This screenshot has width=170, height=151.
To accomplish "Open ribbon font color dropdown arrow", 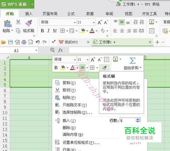I will 97,31.
